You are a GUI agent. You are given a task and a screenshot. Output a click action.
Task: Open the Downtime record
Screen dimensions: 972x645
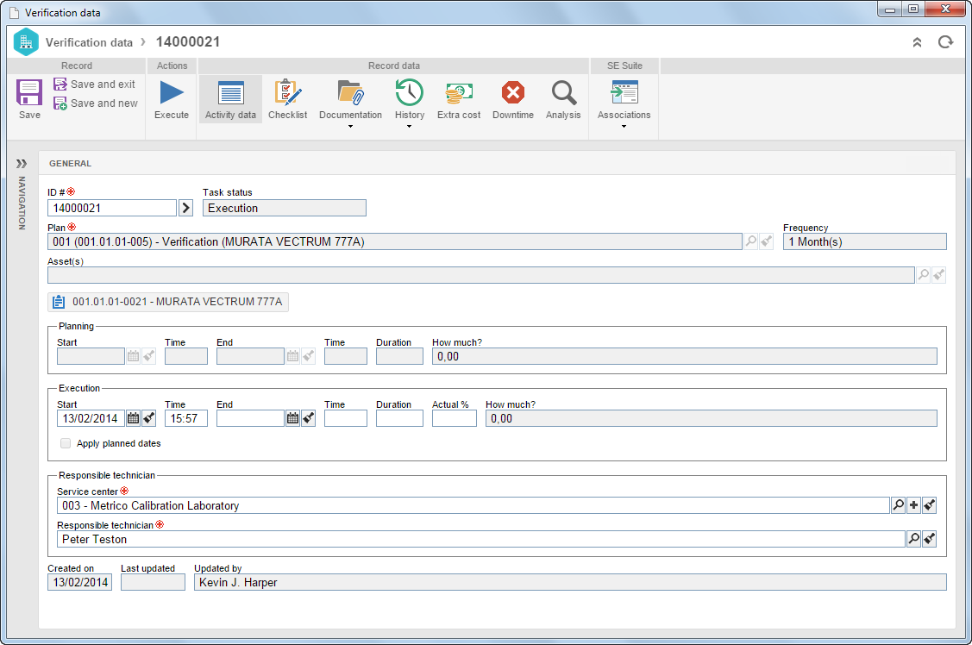(x=513, y=99)
